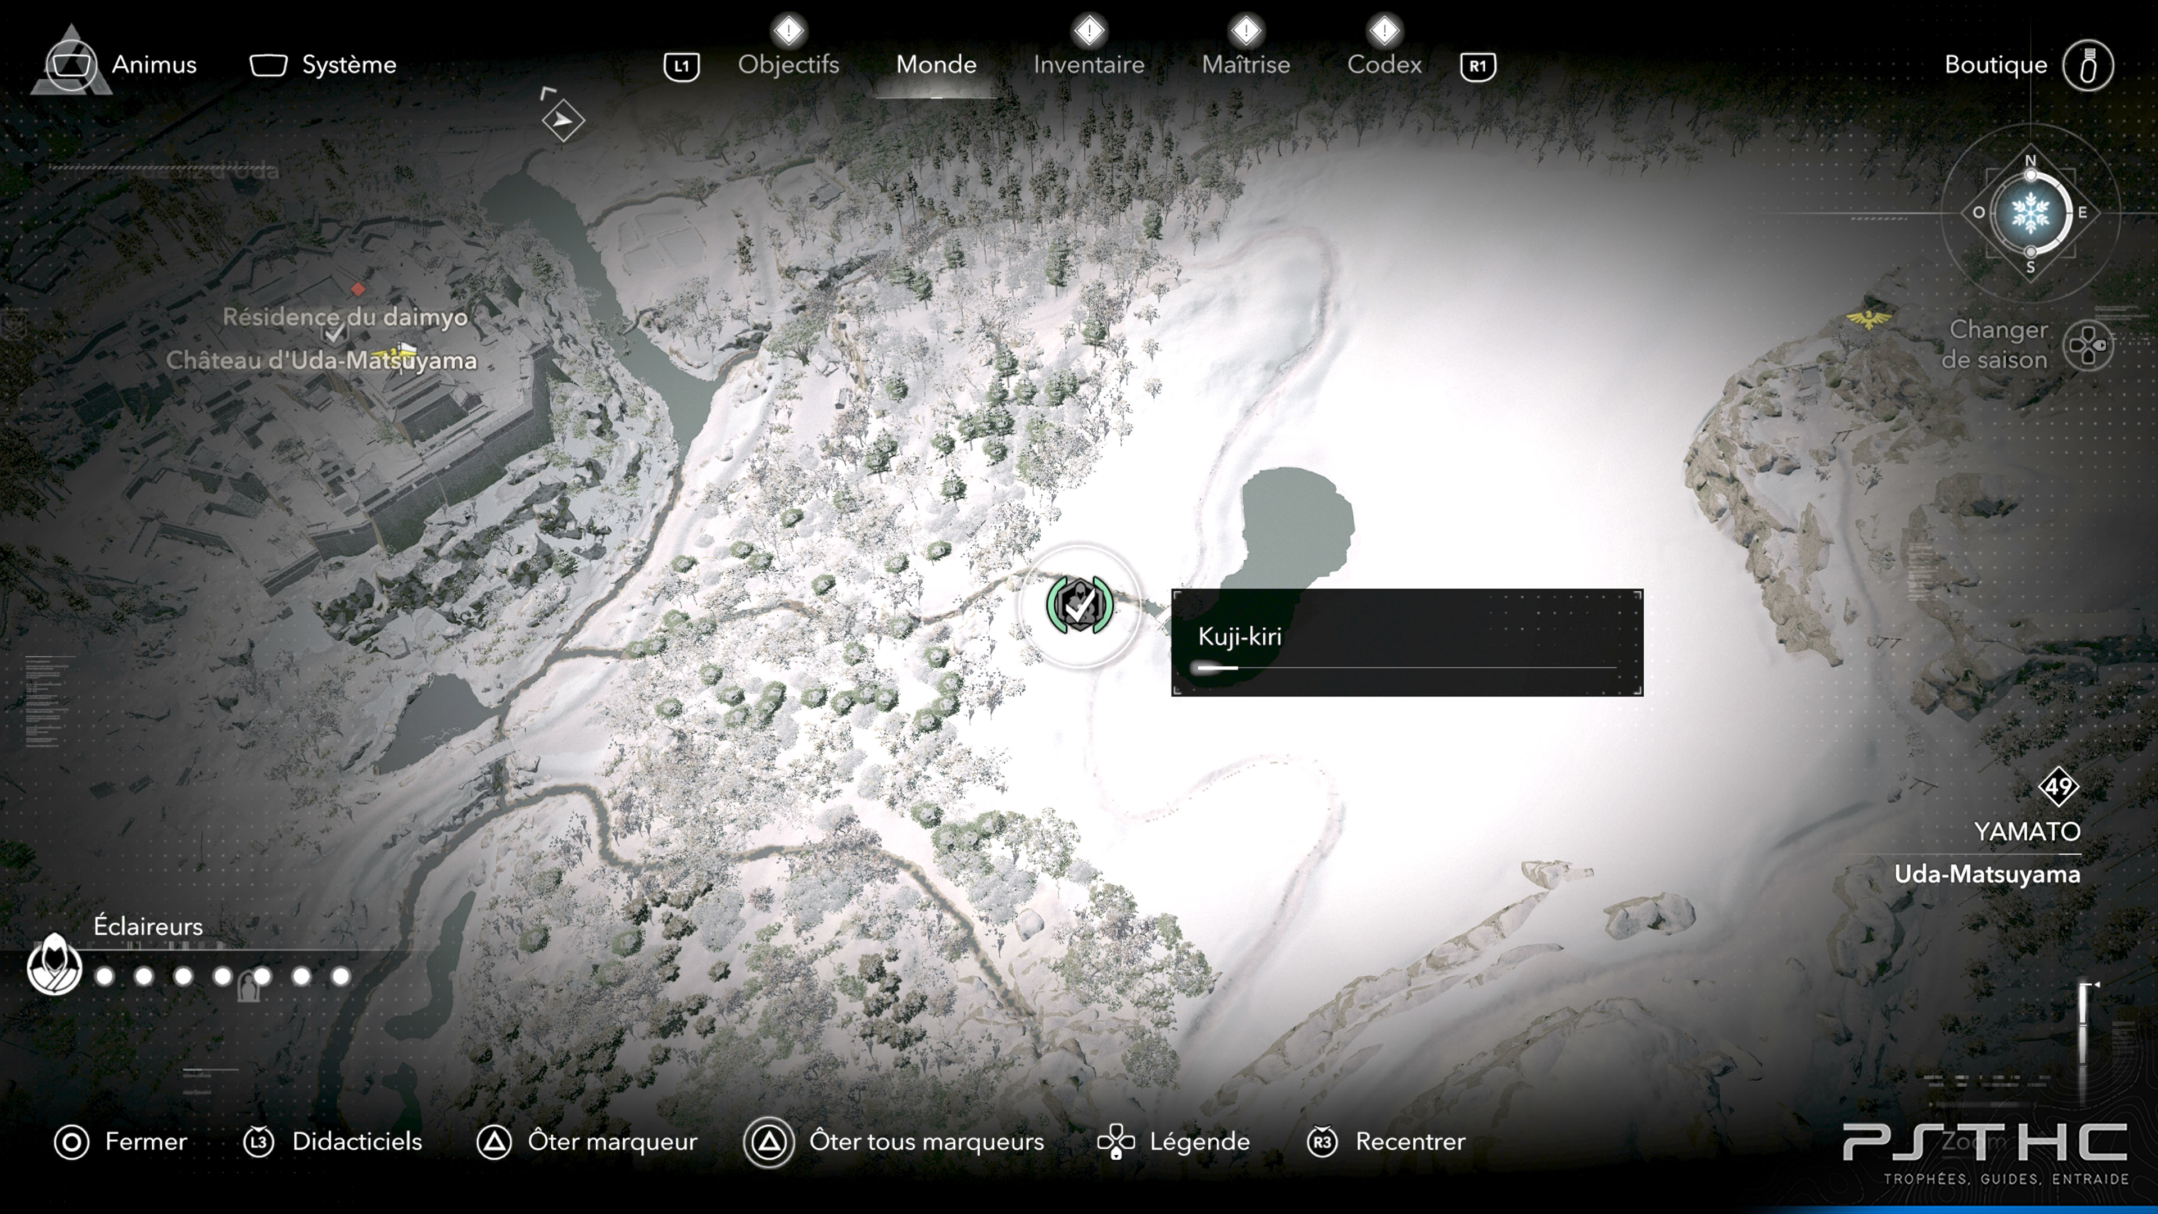Open the Système menu
Screen dimensions: 2158x1214
coord(323,65)
